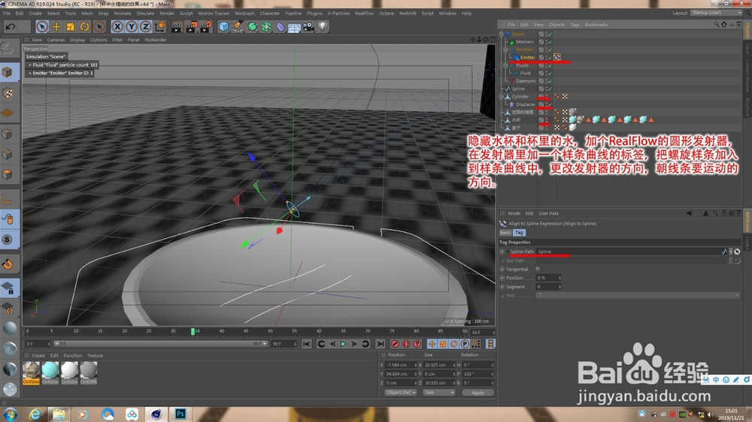This screenshot has width=752, height=422.
Task: Toggle Cylinder visibility dots
Action: click(x=546, y=96)
